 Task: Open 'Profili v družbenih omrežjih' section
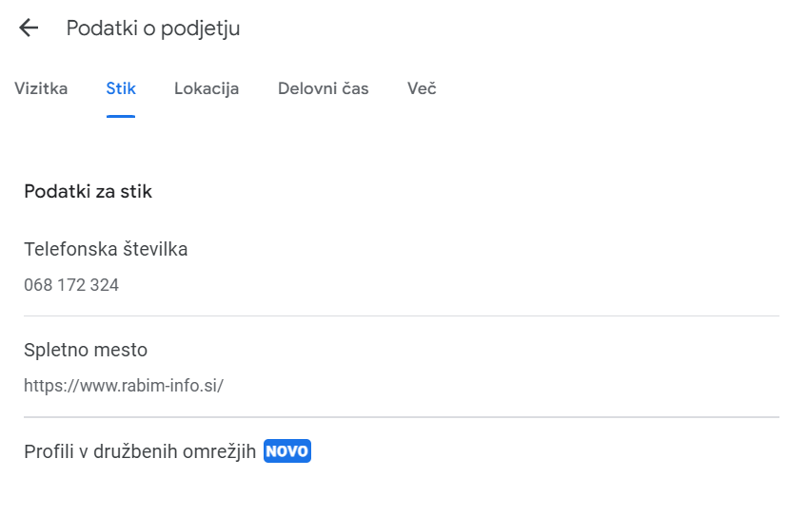pyautogui.click(x=140, y=451)
